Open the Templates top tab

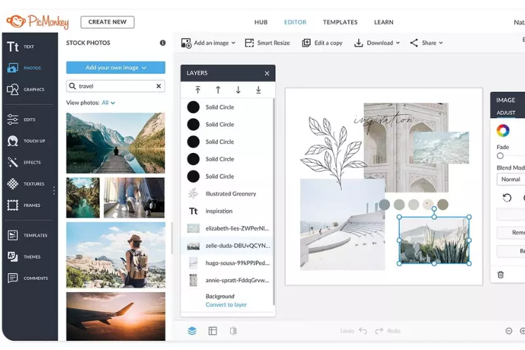coord(340,22)
